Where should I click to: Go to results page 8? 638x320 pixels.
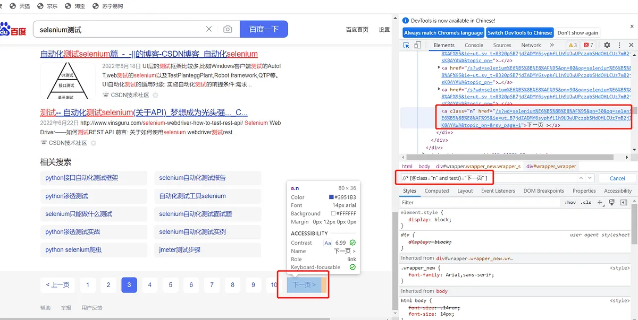pos(232,285)
